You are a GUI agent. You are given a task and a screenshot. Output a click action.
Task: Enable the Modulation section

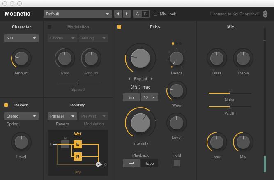pos(50,27)
